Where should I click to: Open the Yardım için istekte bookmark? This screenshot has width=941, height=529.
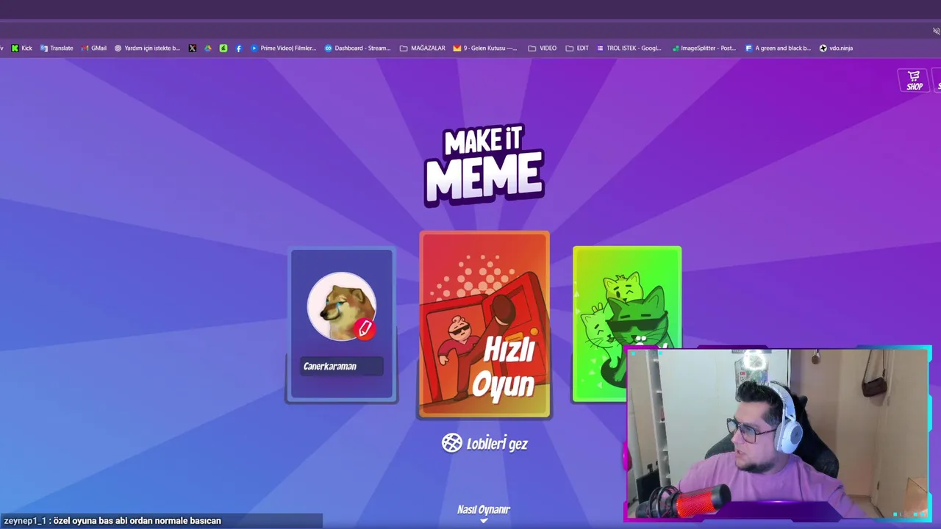coord(147,48)
